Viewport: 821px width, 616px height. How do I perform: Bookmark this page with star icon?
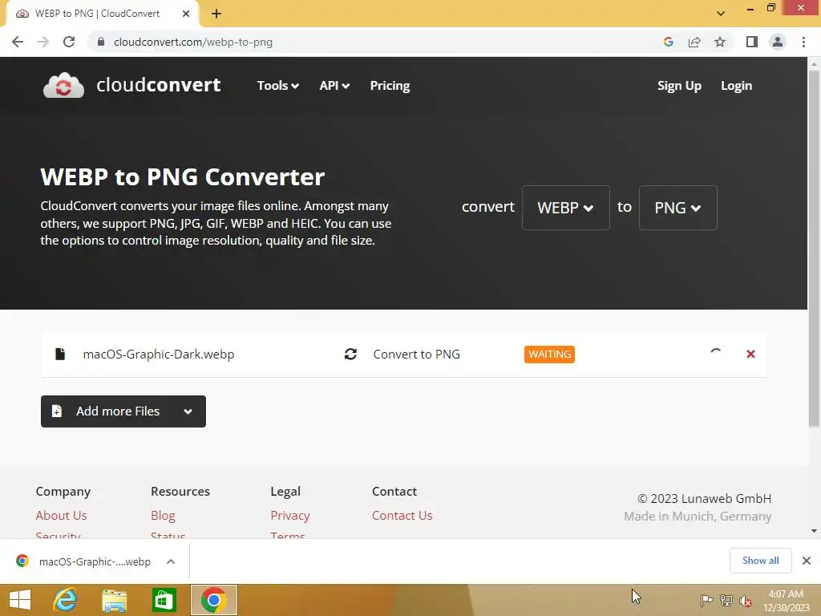[x=720, y=42]
